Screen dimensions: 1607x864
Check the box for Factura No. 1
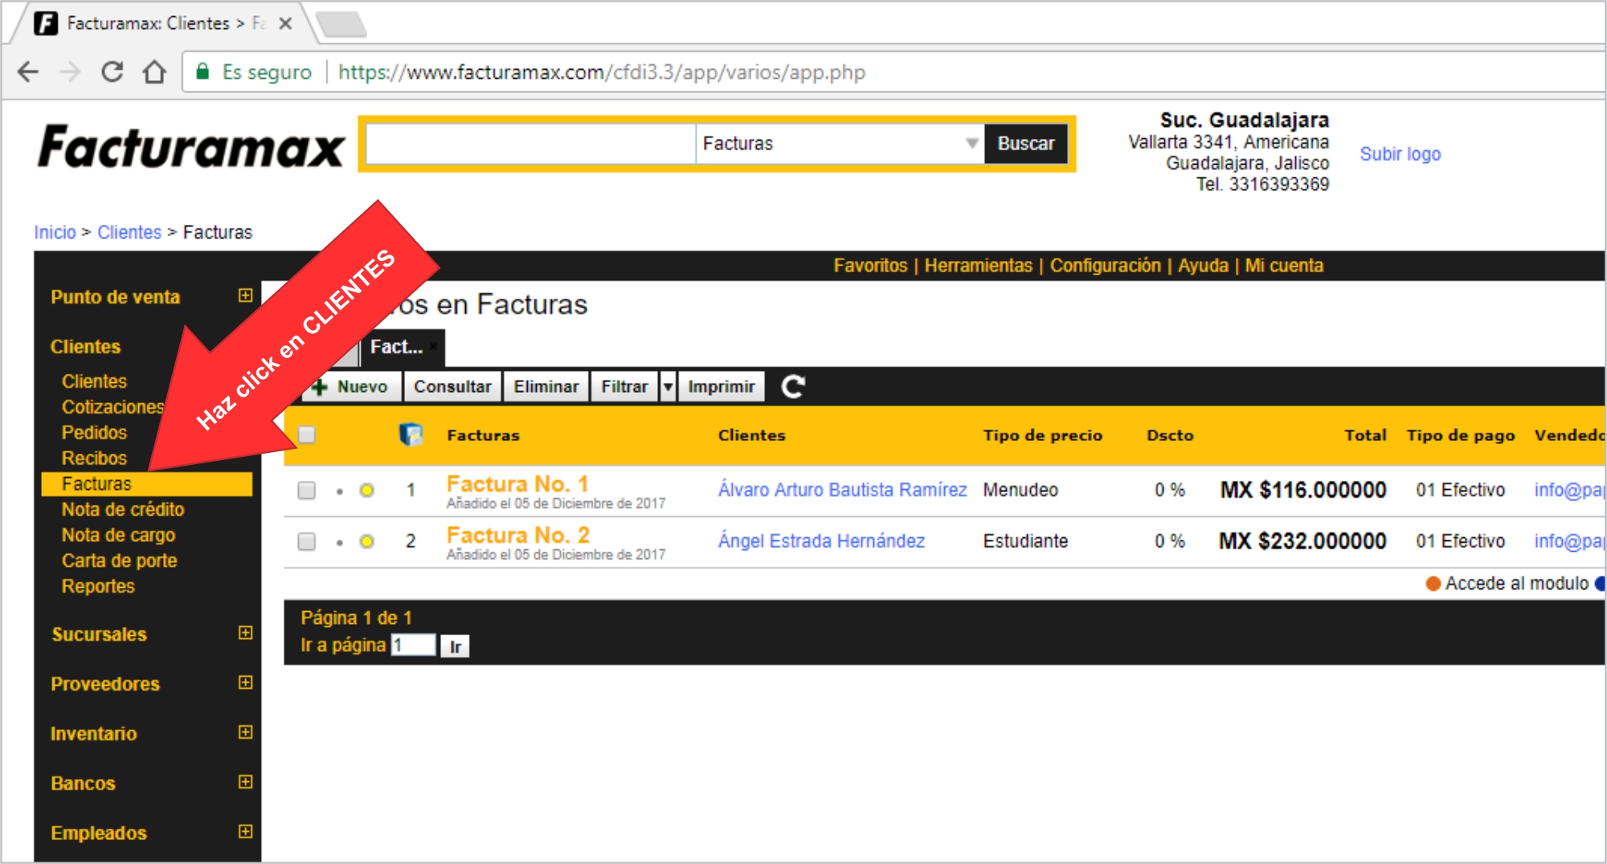(x=306, y=490)
